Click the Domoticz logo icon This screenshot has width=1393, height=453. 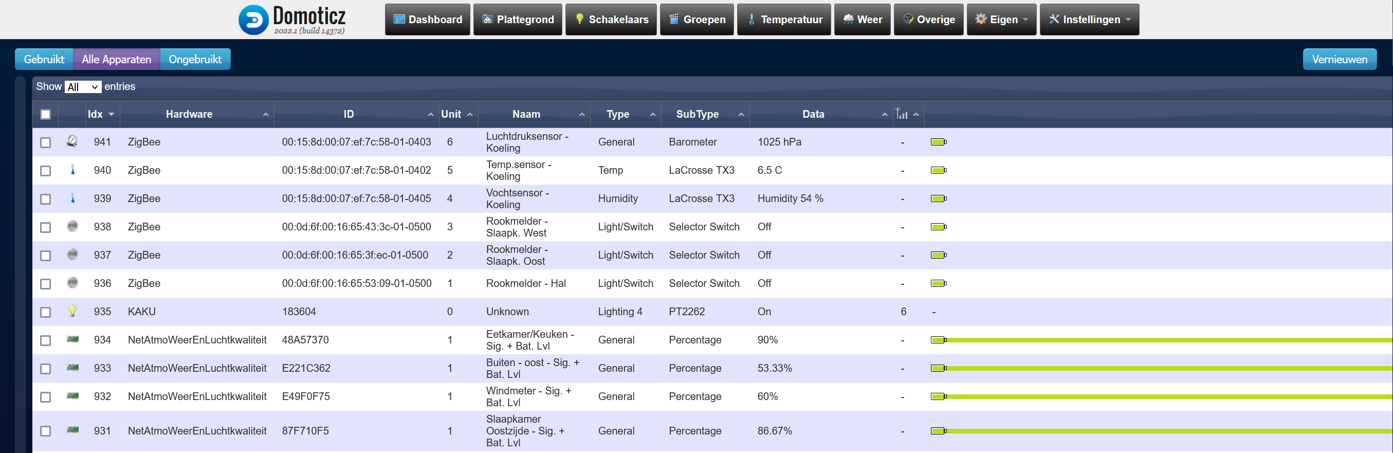(x=253, y=20)
